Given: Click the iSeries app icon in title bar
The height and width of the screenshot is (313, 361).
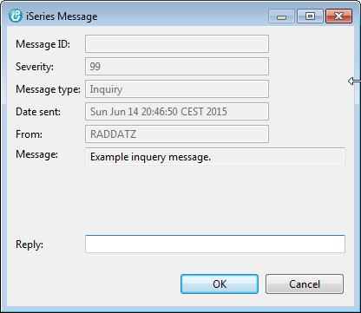Looking at the screenshot, I should pos(16,16).
